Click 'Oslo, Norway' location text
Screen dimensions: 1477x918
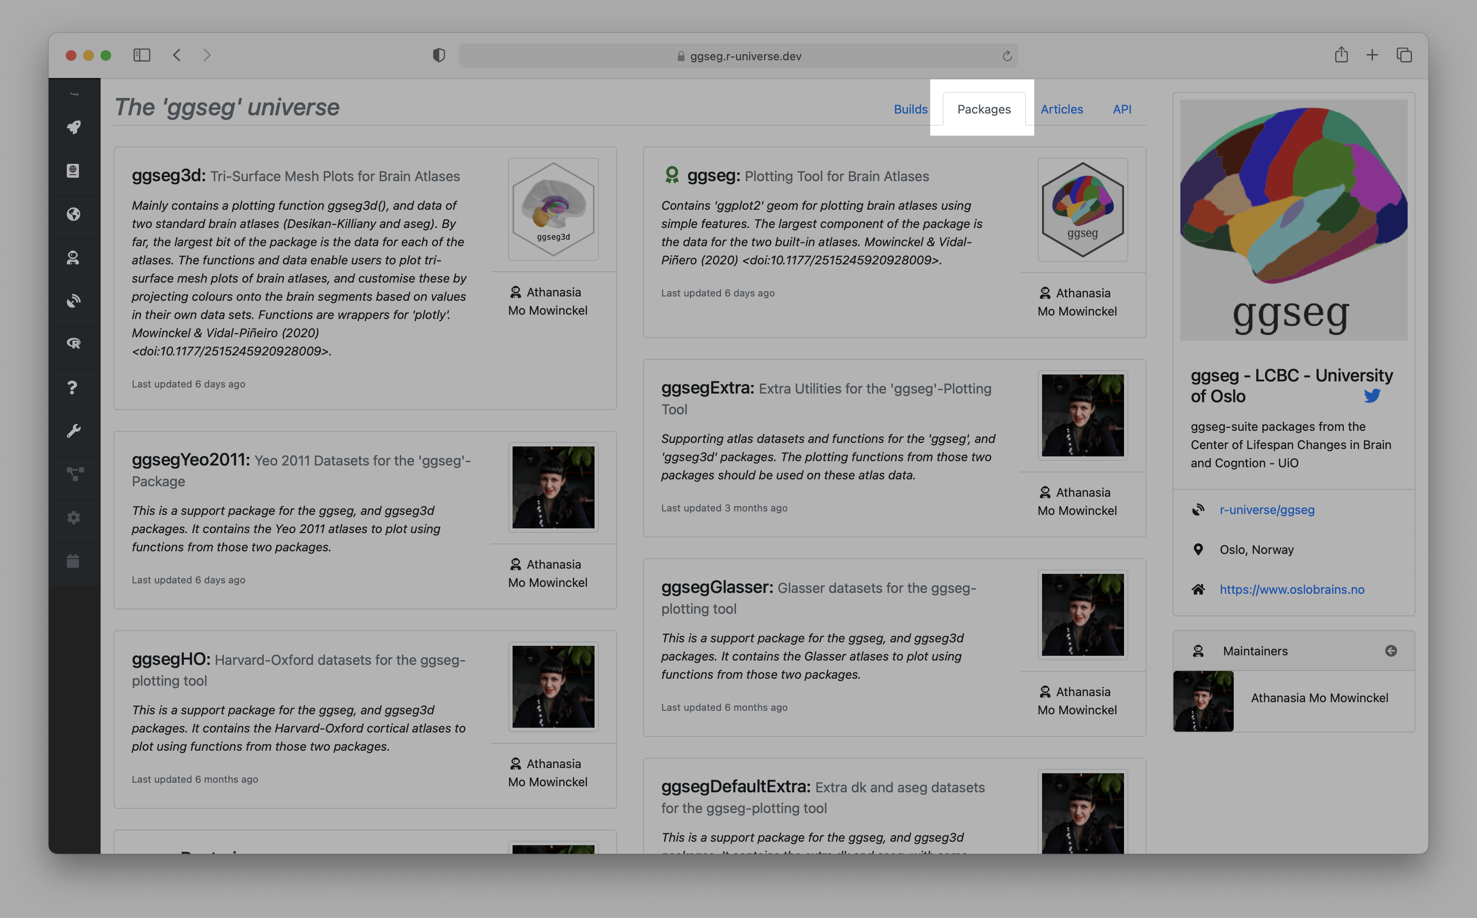click(1257, 550)
